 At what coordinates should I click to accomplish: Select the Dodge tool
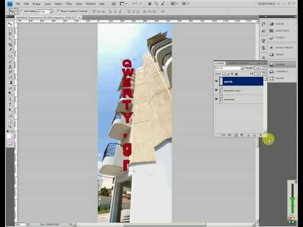point(10,93)
